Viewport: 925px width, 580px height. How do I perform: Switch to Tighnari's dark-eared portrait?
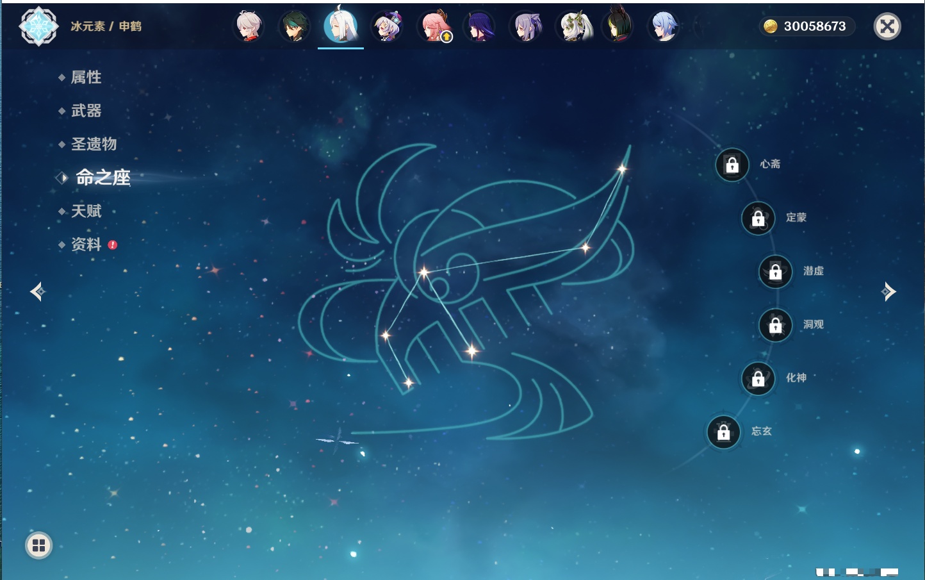click(619, 24)
